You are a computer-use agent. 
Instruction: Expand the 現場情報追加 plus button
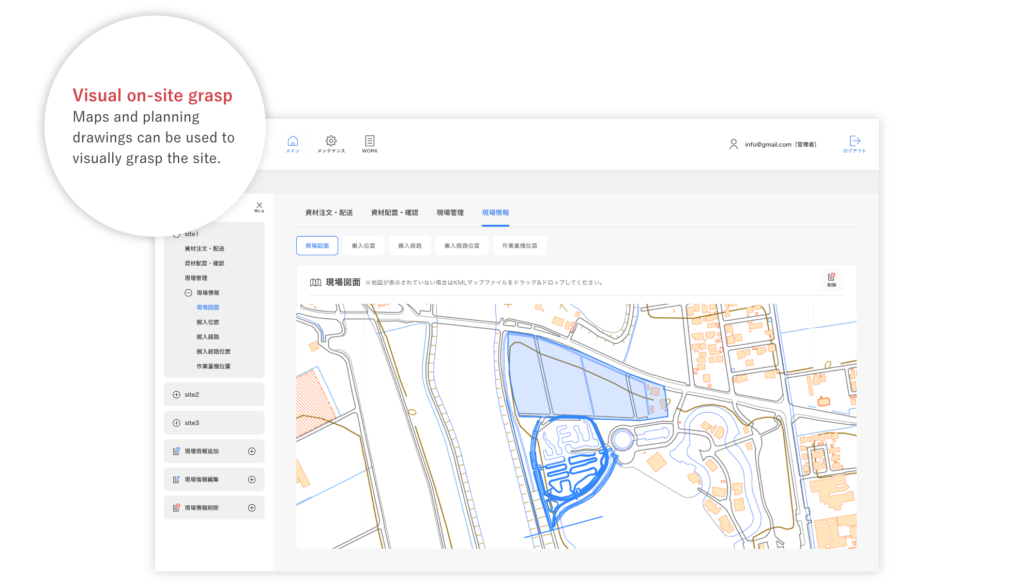[252, 452]
